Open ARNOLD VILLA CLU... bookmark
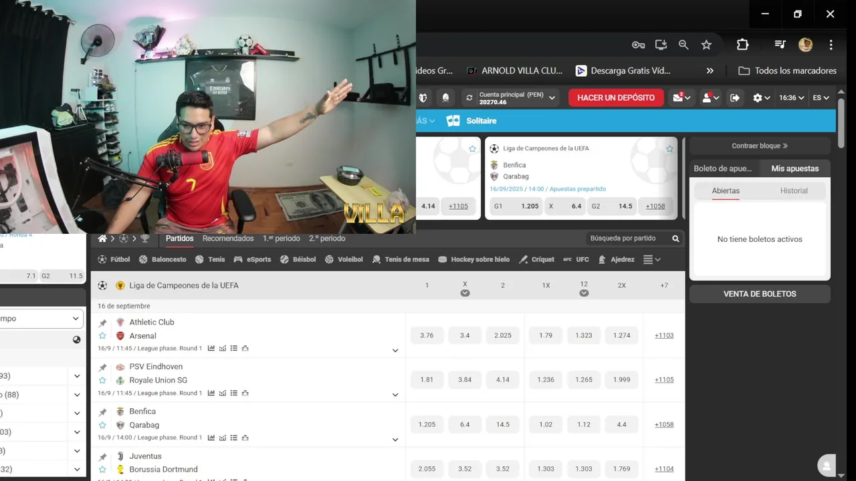This screenshot has width=856, height=481. pos(514,71)
